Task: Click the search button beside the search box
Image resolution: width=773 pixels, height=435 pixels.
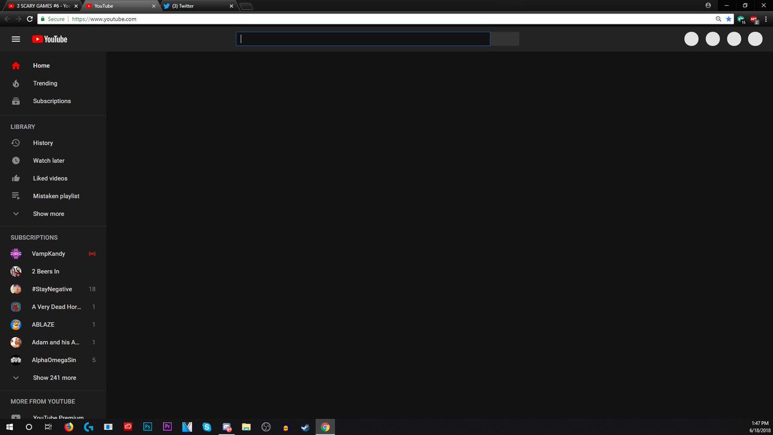Action: pyautogui.click(x=504, y=39)
